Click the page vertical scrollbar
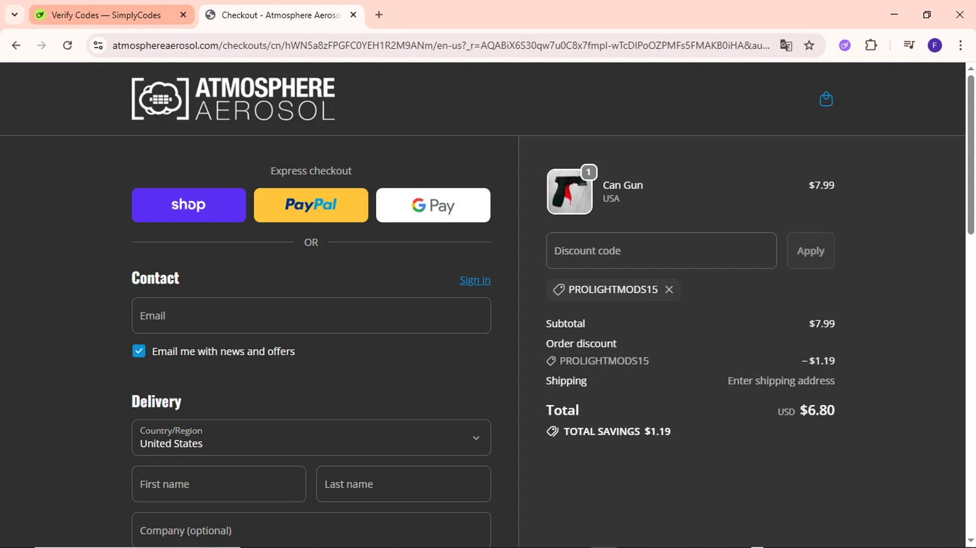976x548 pixels. (970, 155)
